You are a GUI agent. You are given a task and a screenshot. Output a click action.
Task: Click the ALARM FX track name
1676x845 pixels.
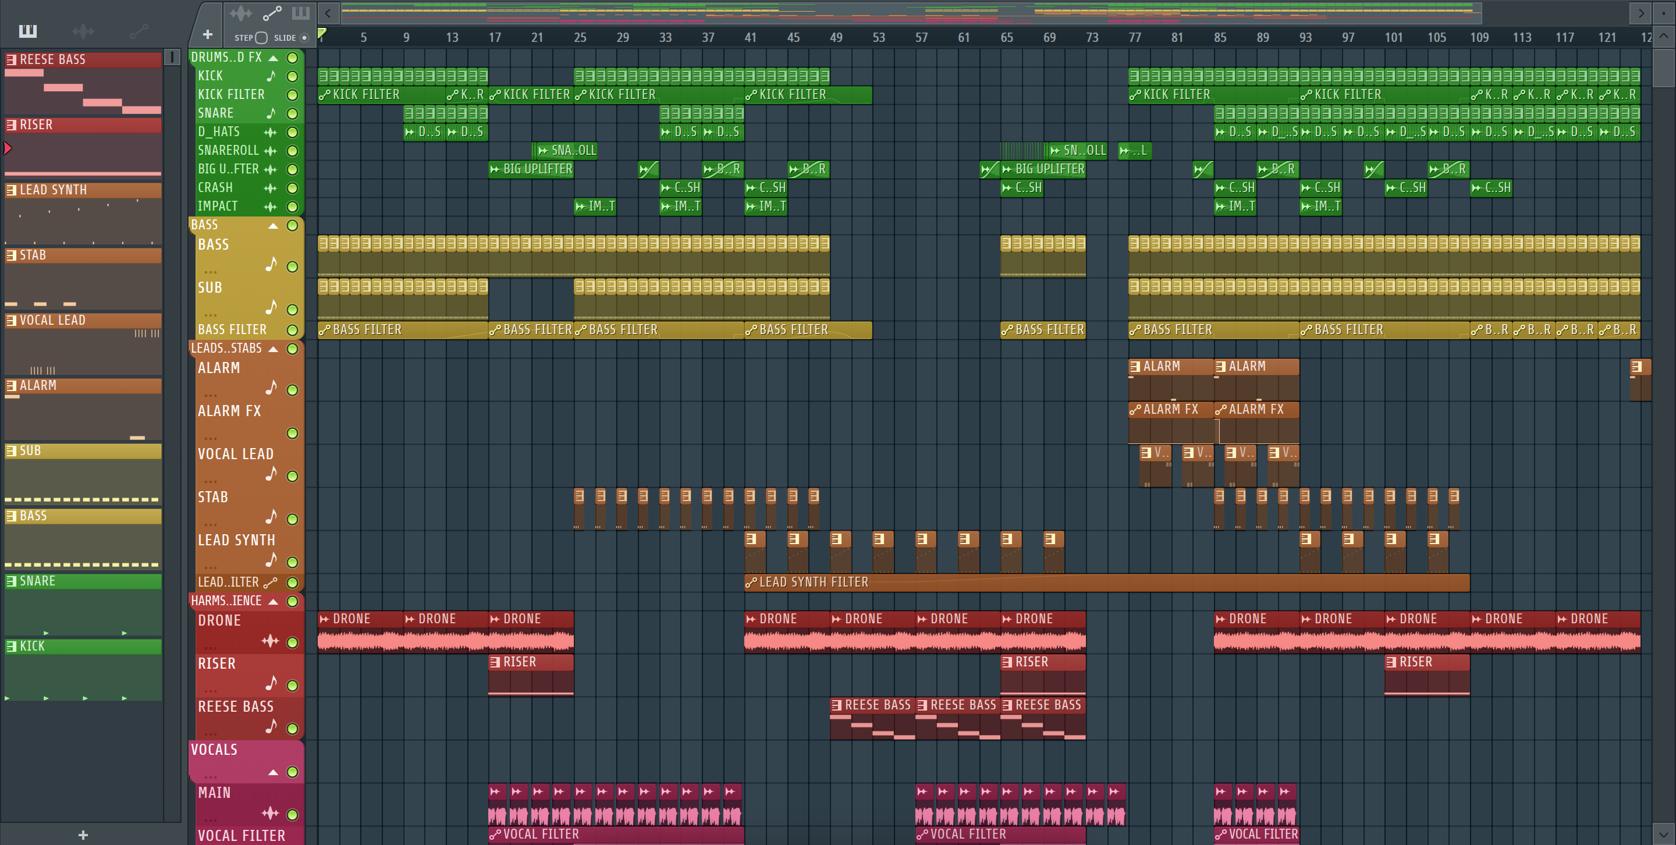click(229, 411)
